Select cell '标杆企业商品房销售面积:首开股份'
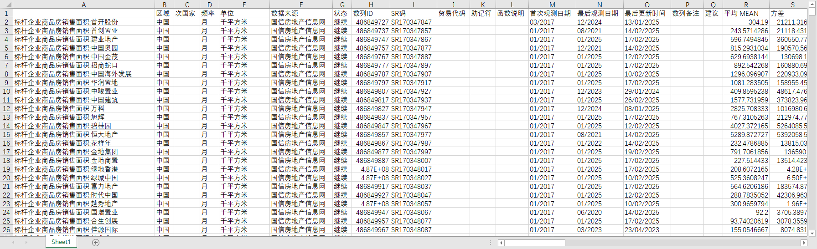 tap(84, 22)
